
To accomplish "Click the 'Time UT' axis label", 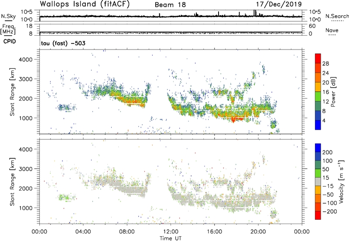I will (x=171, y=238).
